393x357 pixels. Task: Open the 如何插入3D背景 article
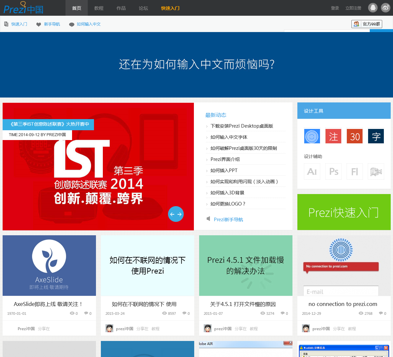point(227,193)
